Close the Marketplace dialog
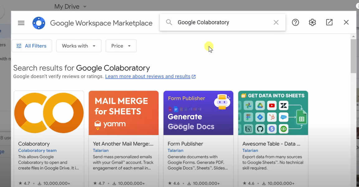Image resolution: width=359 pixels, height=187 pixels. [x=346, y=22]
